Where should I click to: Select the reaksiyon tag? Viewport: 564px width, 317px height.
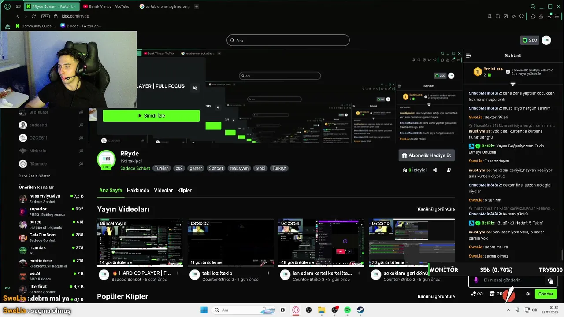click(239, 168)
